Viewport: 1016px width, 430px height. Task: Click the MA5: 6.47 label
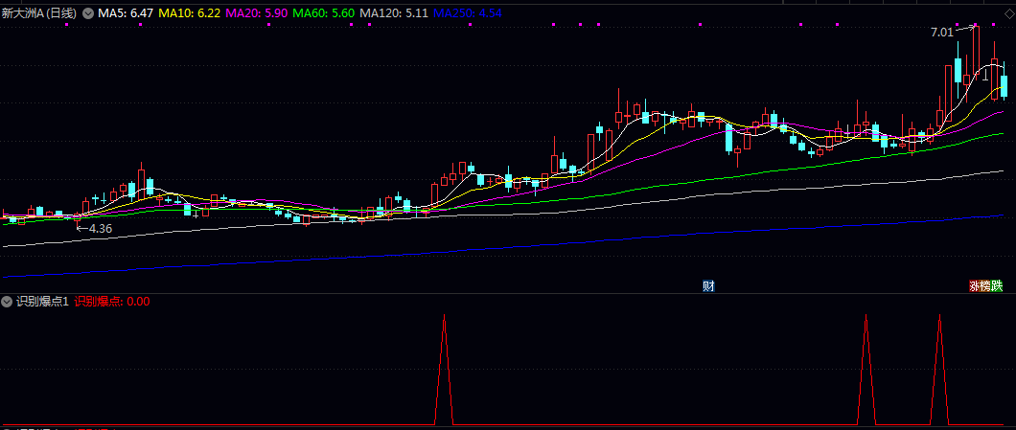[126, 12]
